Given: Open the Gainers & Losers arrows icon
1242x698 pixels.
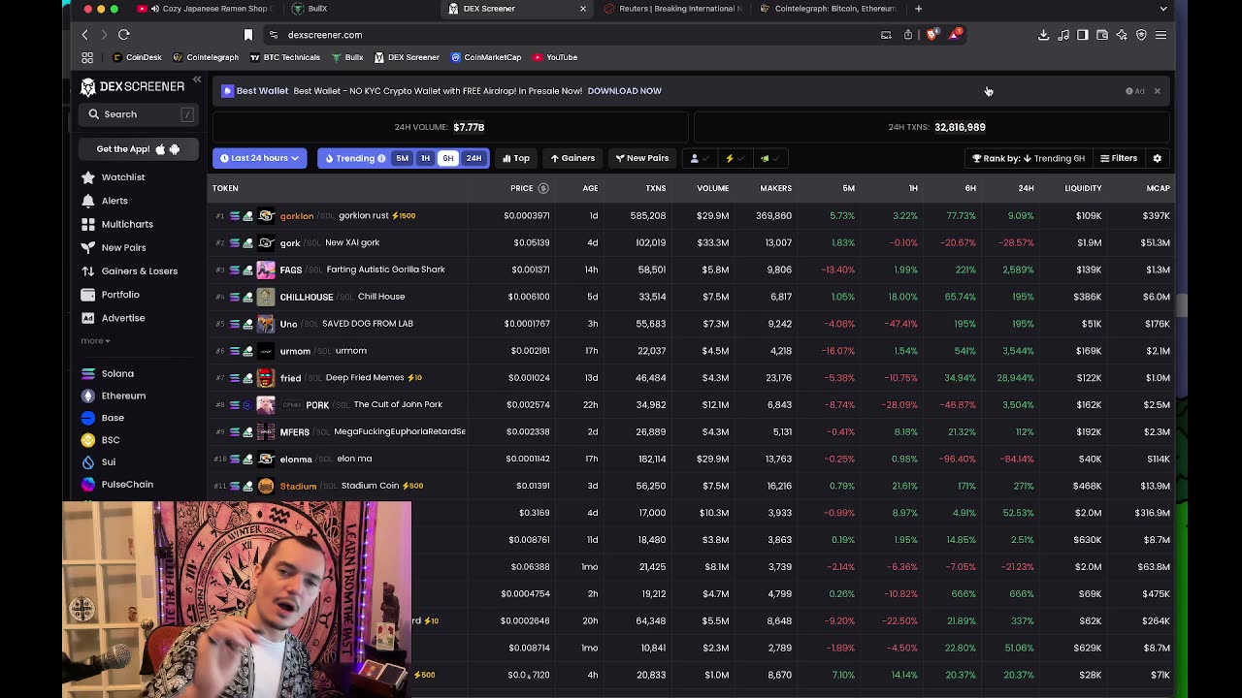Looking at the screenshot, I should [x=88, y=271].
